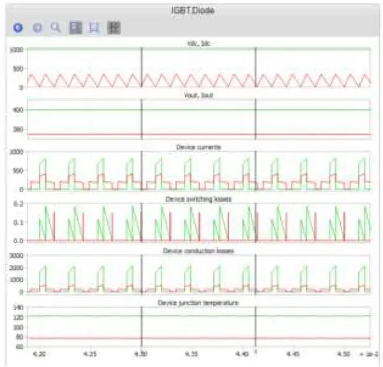Image resolution: width=383 pixels, height=367 pixels.
Task: Click the Device junction temperature plot title
Action: (x=198, y=303)
